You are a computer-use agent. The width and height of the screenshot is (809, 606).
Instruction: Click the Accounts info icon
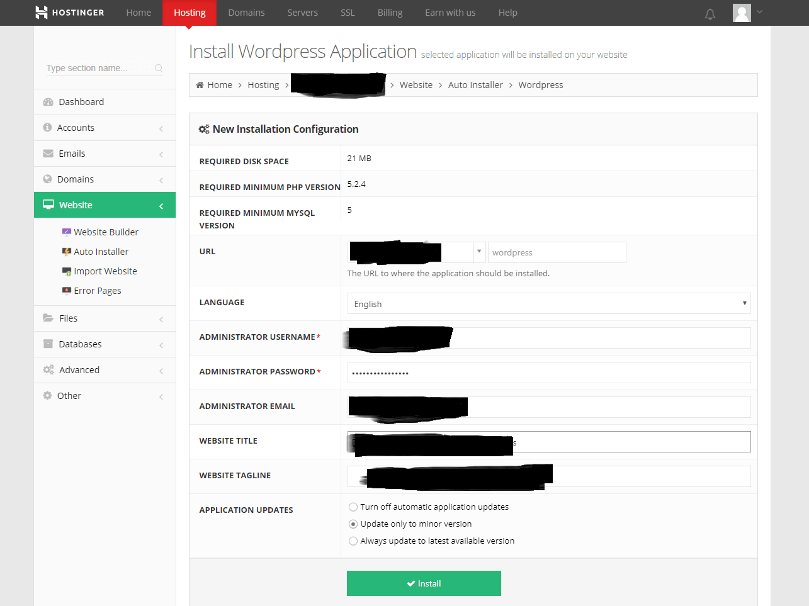pos(47,127)
